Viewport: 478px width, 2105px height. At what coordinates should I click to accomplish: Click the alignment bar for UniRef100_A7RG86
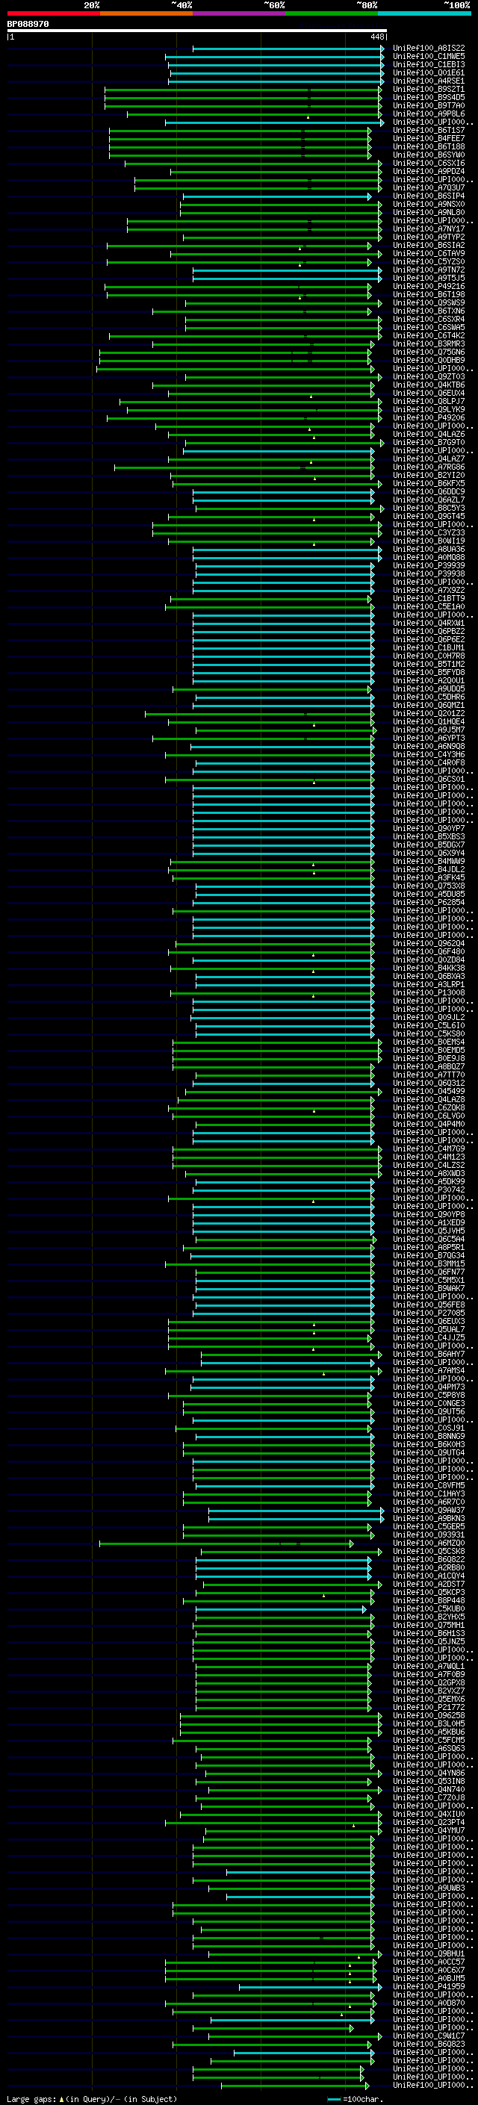[x=245, y=468]
